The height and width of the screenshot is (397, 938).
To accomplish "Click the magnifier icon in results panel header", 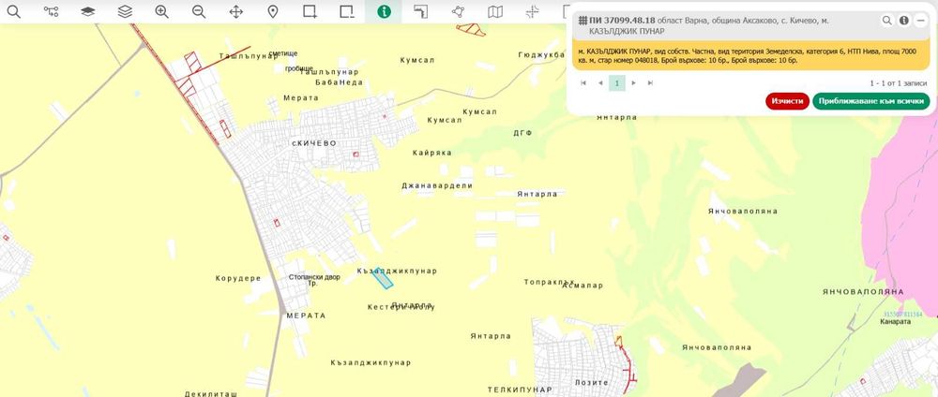I will [x=887, y=21].
